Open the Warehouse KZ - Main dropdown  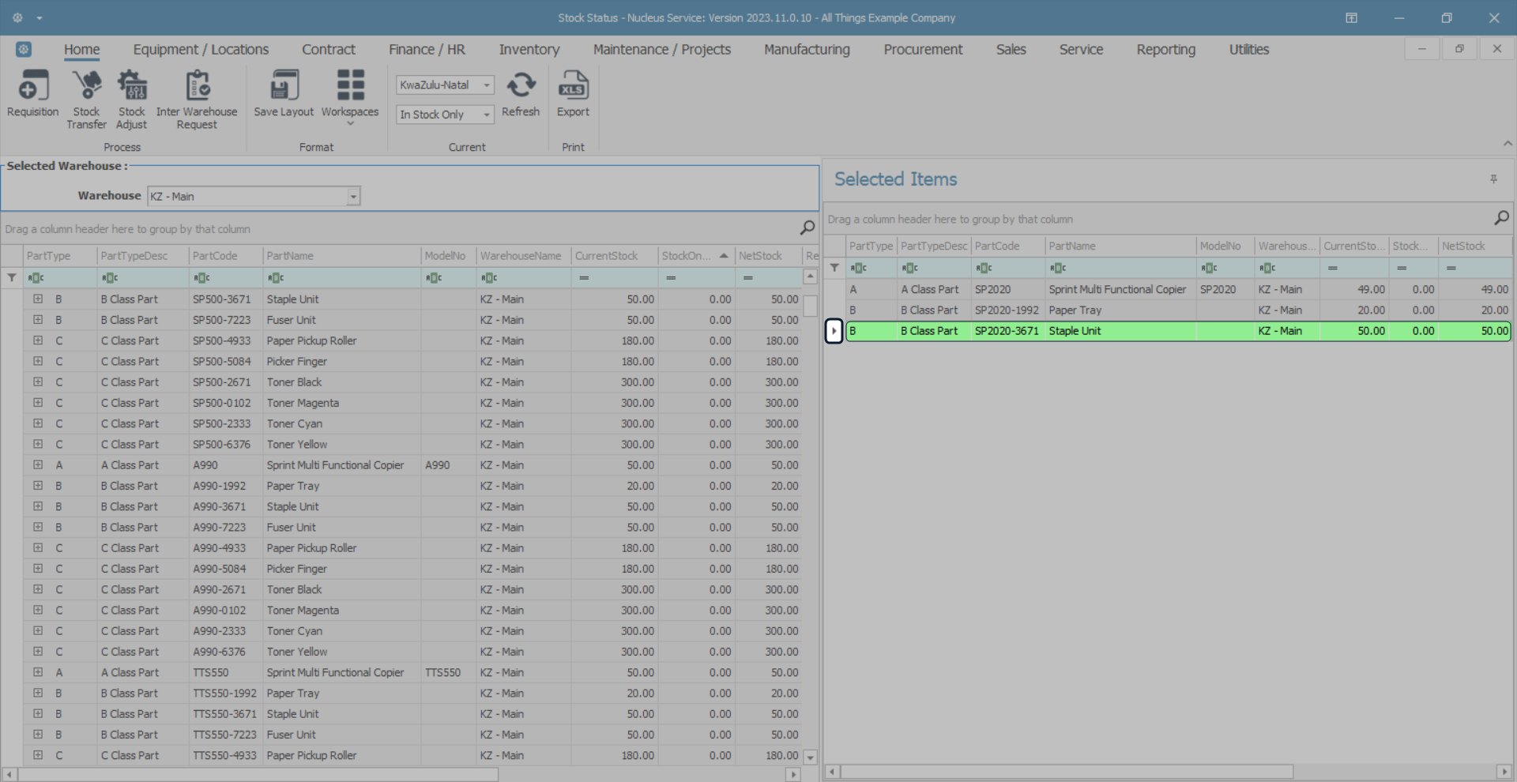point(353,197)
